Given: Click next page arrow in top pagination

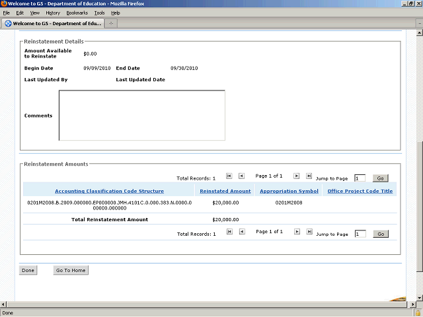Looking at the screenshot, I should [x=297, y=176].
